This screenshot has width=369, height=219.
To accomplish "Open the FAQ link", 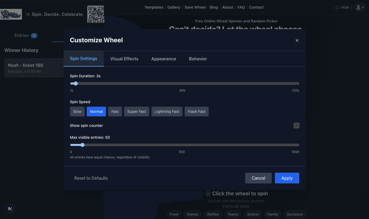I will (241, 7).
